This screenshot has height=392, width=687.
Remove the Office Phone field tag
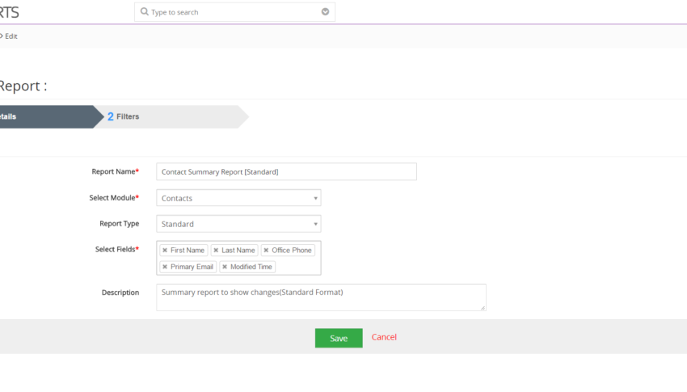coord(266,250)
